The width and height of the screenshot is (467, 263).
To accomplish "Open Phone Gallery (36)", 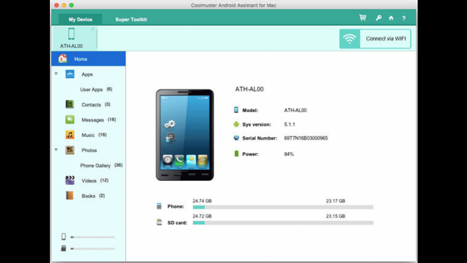I will [101, 165].
